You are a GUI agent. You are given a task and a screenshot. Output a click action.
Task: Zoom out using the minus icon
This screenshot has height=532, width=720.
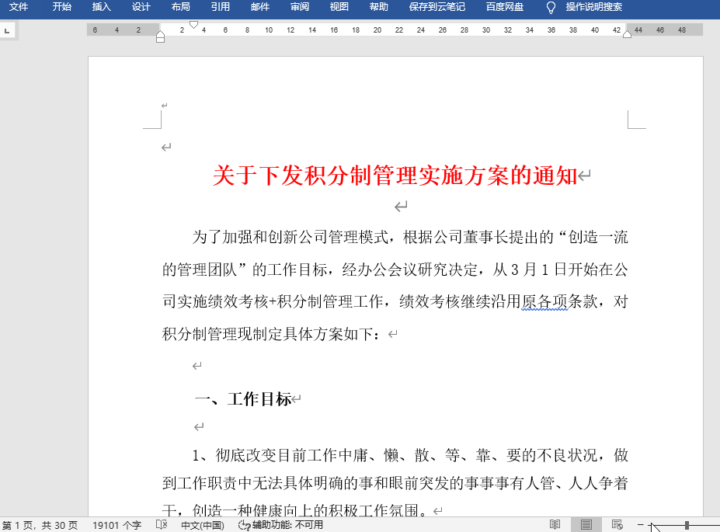tap(640, 524)
